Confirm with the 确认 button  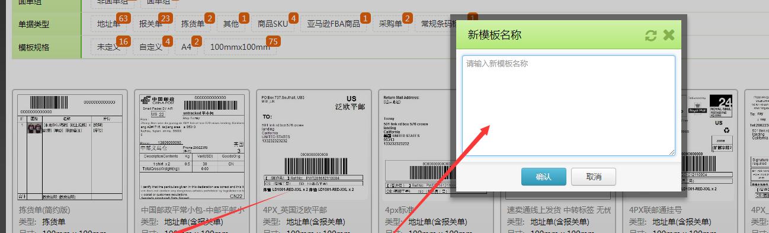(543, 177)
